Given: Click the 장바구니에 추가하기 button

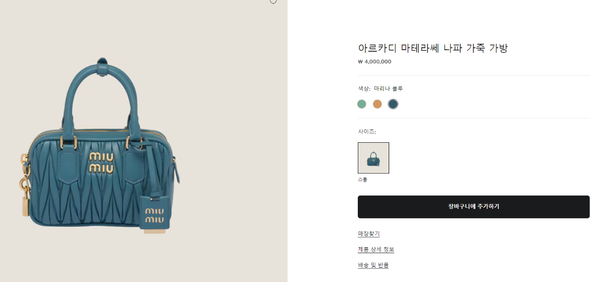Looking at the screenshot, I should (x=473, y=207).
